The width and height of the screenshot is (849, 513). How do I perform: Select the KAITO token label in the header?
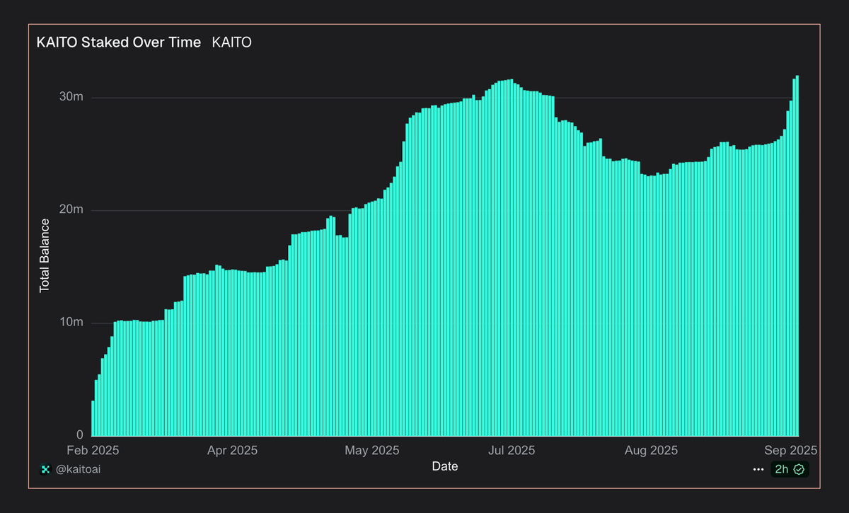point(231,42)
